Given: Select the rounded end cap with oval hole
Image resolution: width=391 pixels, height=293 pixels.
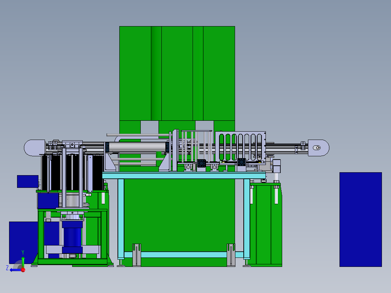Looking at the screenshot, I should click(x=318, y=148).
